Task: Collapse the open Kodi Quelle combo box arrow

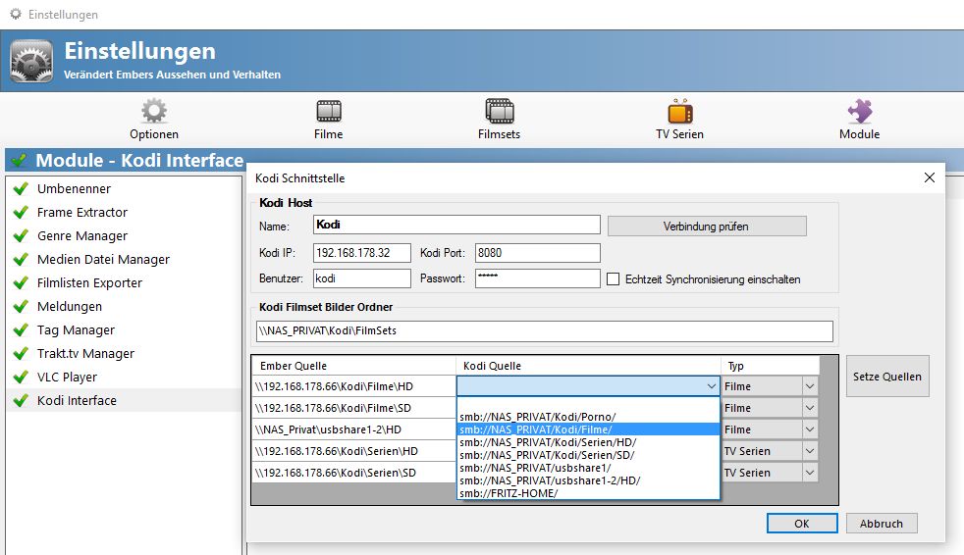Action: pyautogui.click(x=712, y=386)
